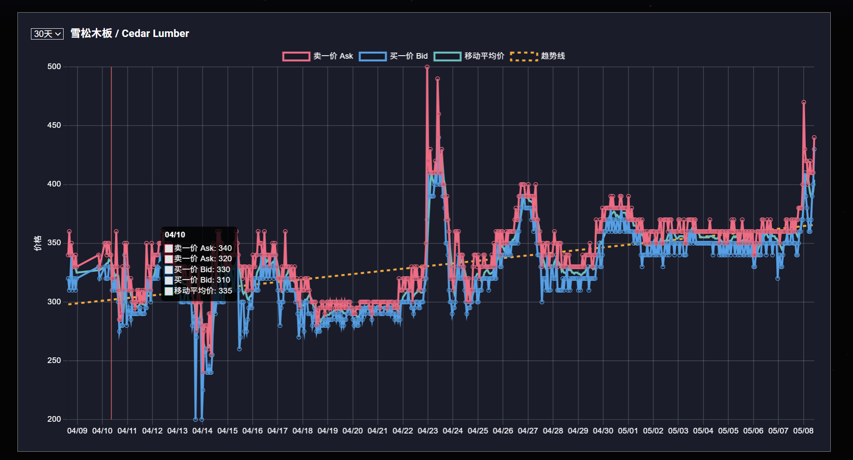Click the teal 移动平均价 legend swatch
Screen dimensions: 853x460
pyautogui.click(x=447, y=56)
